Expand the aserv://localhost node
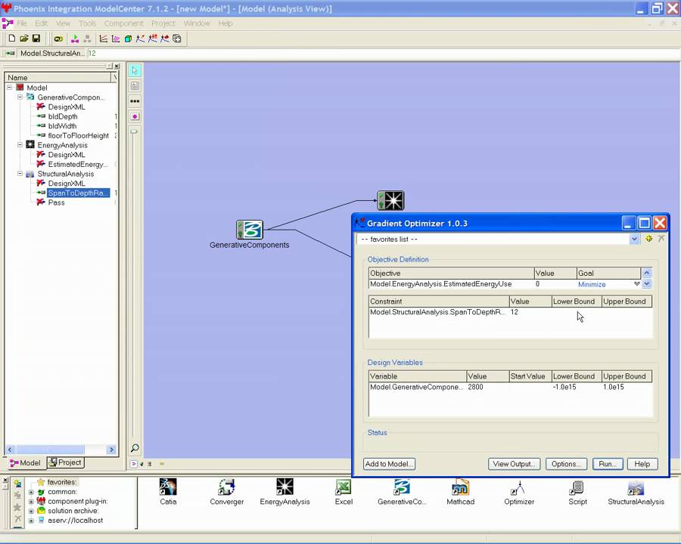This screenshot has height=544, width=681. coord(31,521)
